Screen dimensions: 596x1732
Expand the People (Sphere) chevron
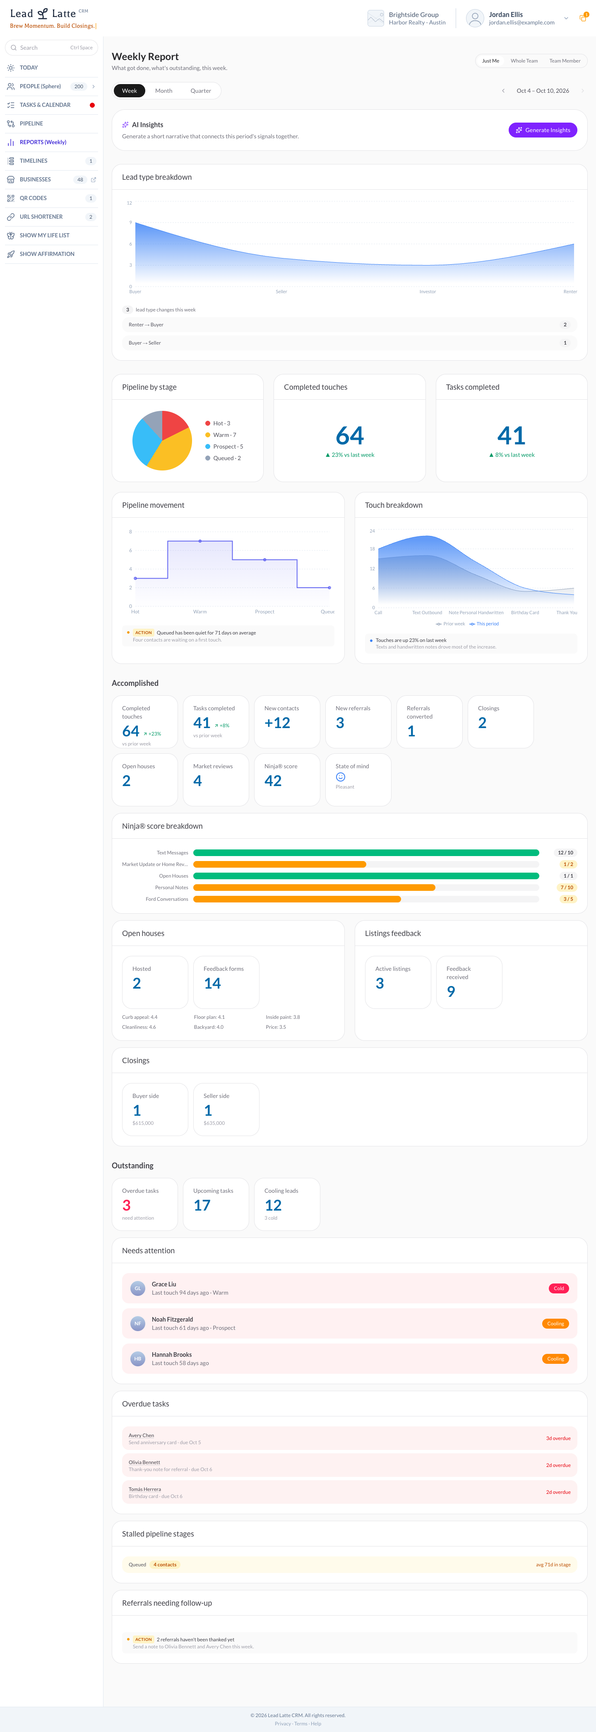pos(94,87)
